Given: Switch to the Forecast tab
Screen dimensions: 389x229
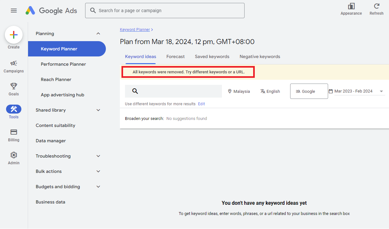Looking at the screenshot, I should (x=175, y=56).
